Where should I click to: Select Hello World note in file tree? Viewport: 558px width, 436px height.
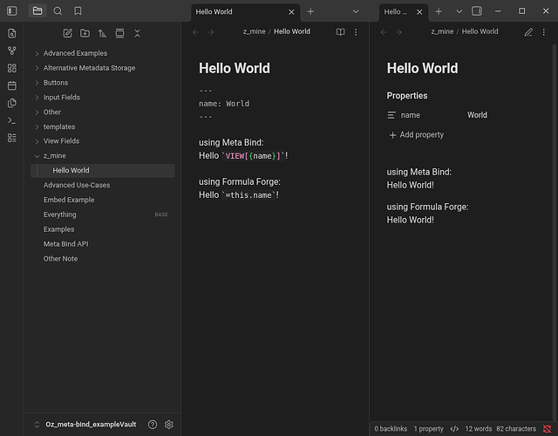pyautogui.click(x=103, y=171)
